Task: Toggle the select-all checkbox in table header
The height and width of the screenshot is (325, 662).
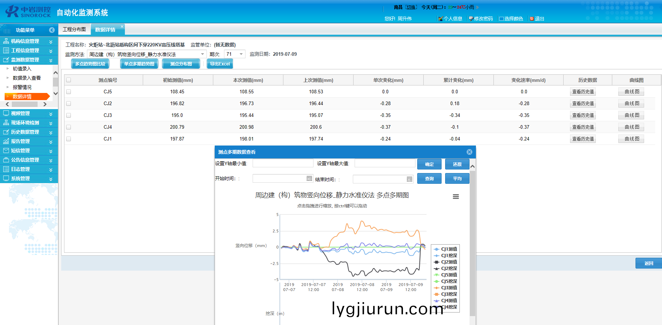Action: 69,80
